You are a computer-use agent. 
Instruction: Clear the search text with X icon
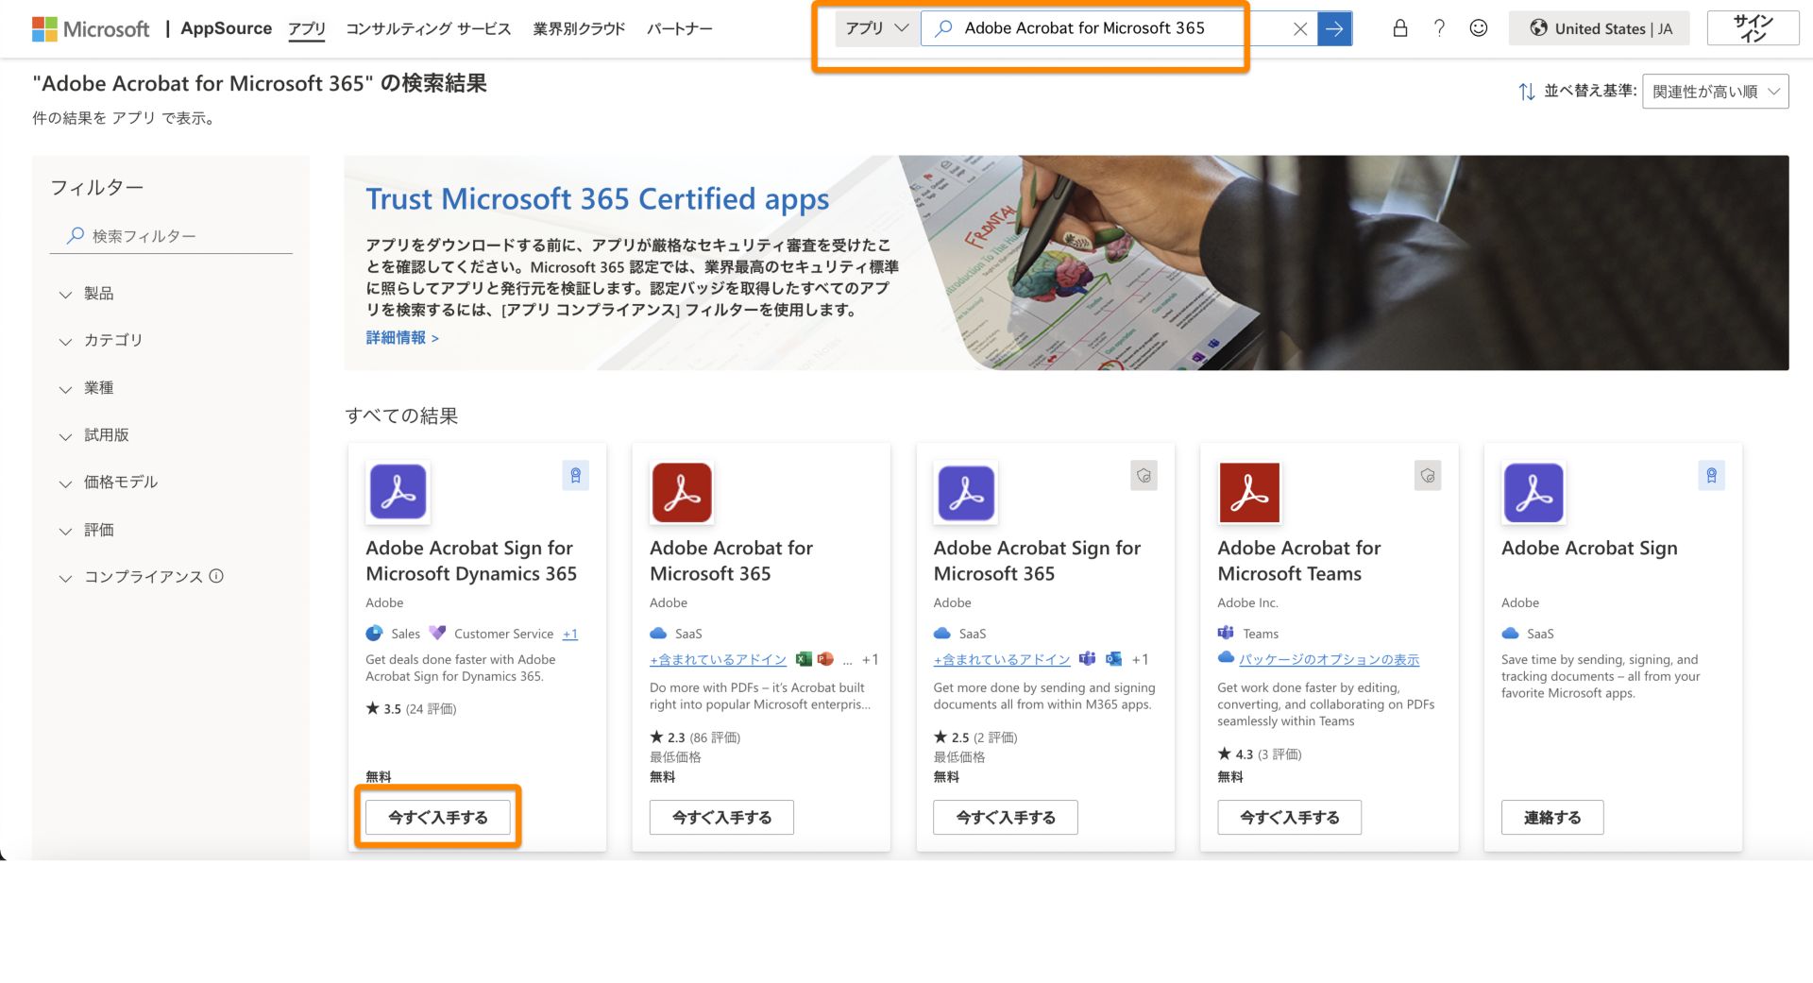[x=1300, y=28]
